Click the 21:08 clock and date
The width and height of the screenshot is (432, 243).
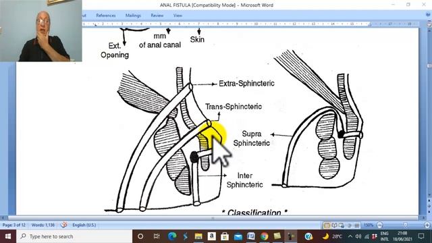point(402,236)
